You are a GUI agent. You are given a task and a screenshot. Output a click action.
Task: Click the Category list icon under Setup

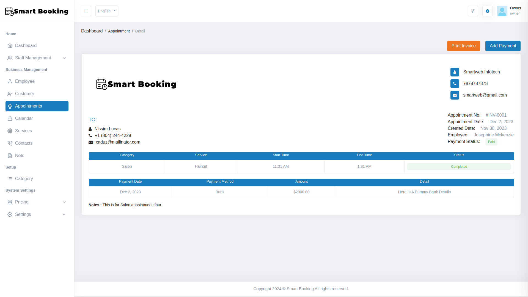(x=10, y=179)
